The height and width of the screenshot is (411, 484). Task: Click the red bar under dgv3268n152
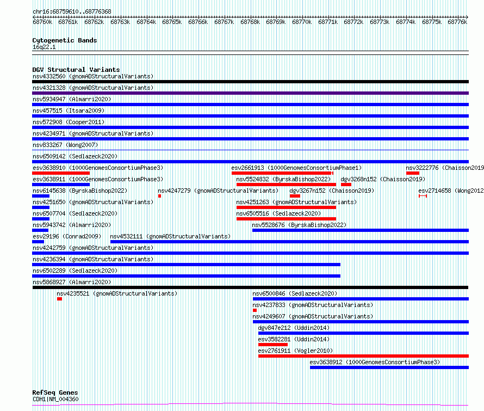[x=346, y=185]
